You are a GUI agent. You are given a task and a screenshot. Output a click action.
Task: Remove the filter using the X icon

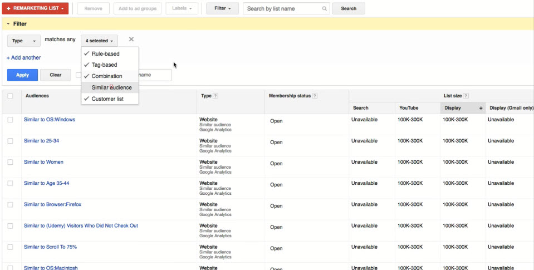click(x=131, y=40)
